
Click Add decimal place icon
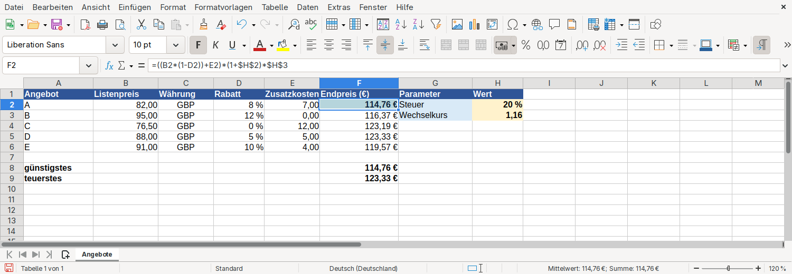(582, 45)
